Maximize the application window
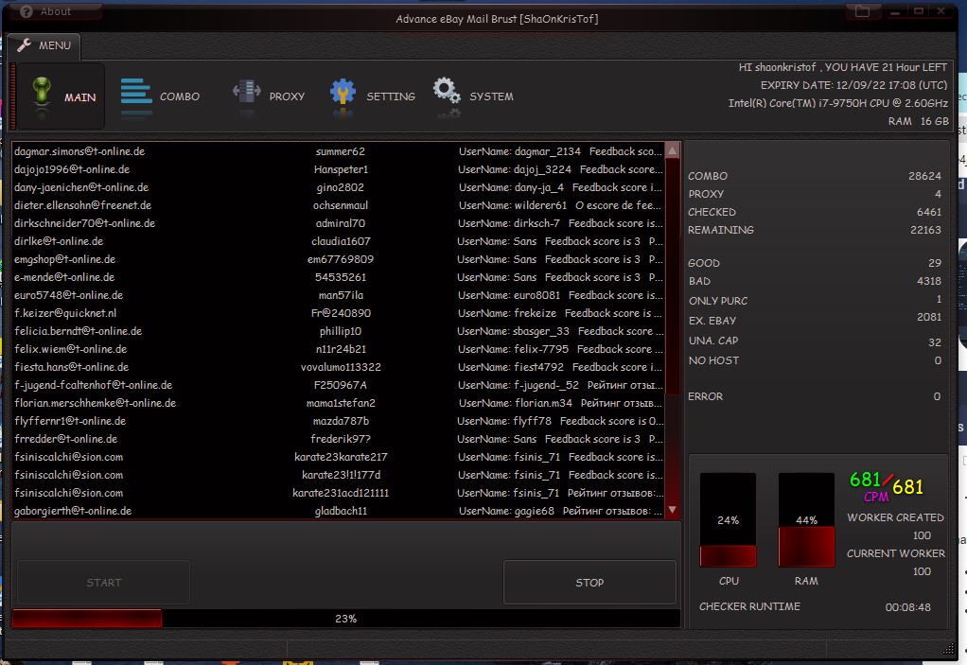 pos(919,11)
